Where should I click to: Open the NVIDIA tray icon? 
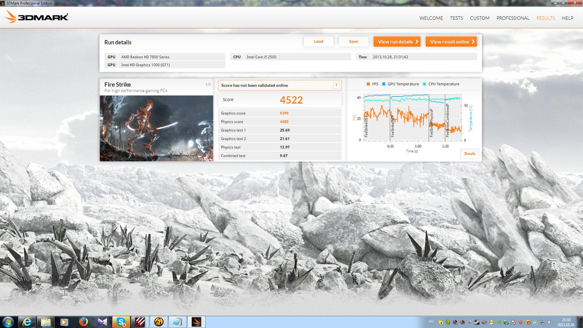click(499, 322)
